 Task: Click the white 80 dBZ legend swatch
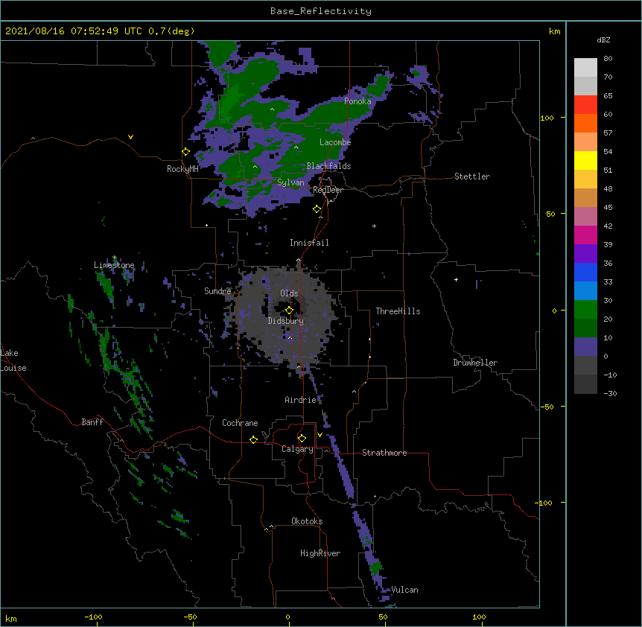585,67
